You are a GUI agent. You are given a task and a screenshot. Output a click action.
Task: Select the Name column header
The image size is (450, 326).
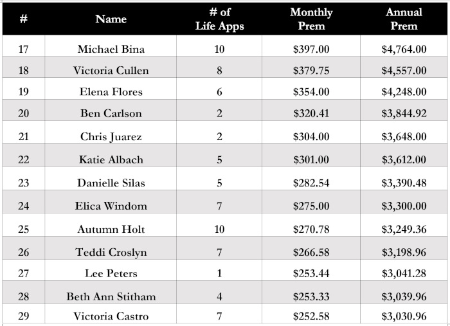[x=111, y=19]
